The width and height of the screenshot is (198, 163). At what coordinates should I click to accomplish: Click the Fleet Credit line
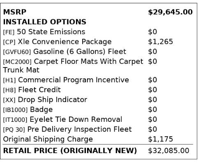[39, 90]
